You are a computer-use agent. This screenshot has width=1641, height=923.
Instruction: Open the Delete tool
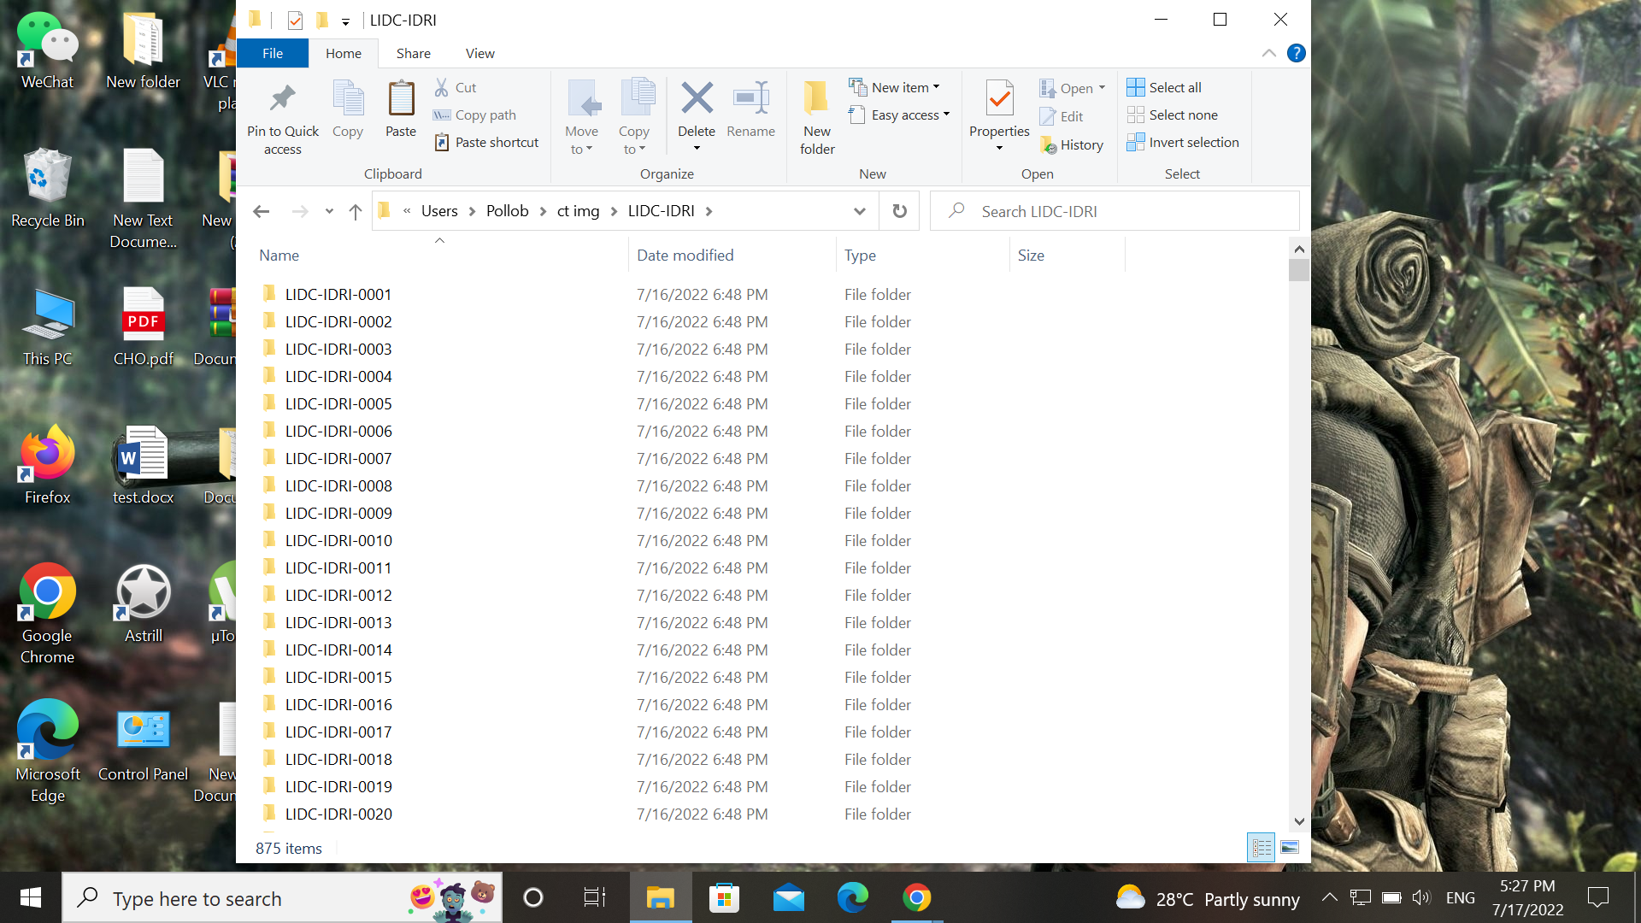696,115
